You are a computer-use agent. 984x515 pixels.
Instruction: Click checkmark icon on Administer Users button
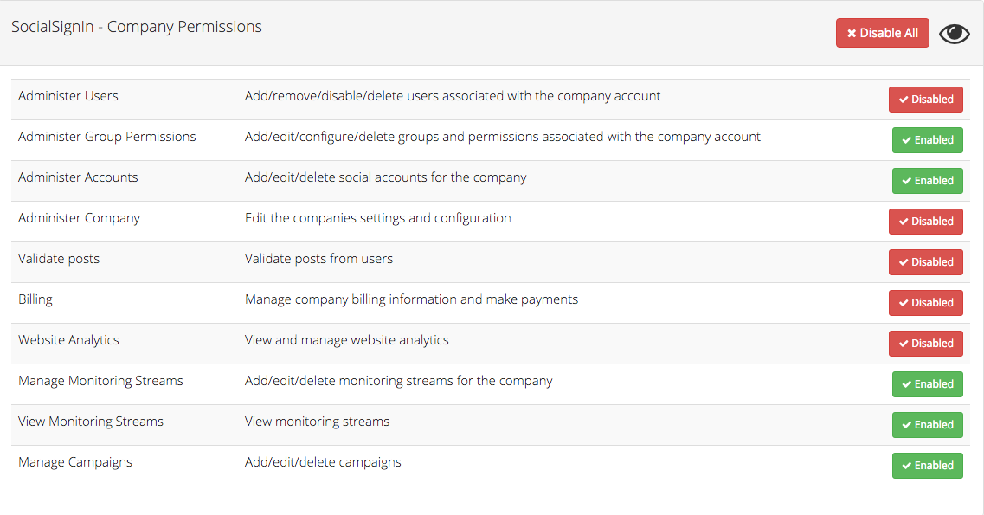click(904, 100)
